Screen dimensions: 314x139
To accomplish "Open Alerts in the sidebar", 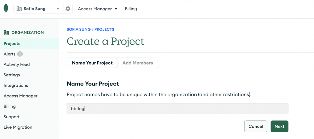I will tap(10, 54).
